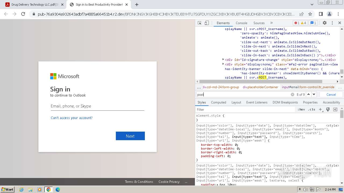Open DevTools settings gear

[x=325, y=23]
